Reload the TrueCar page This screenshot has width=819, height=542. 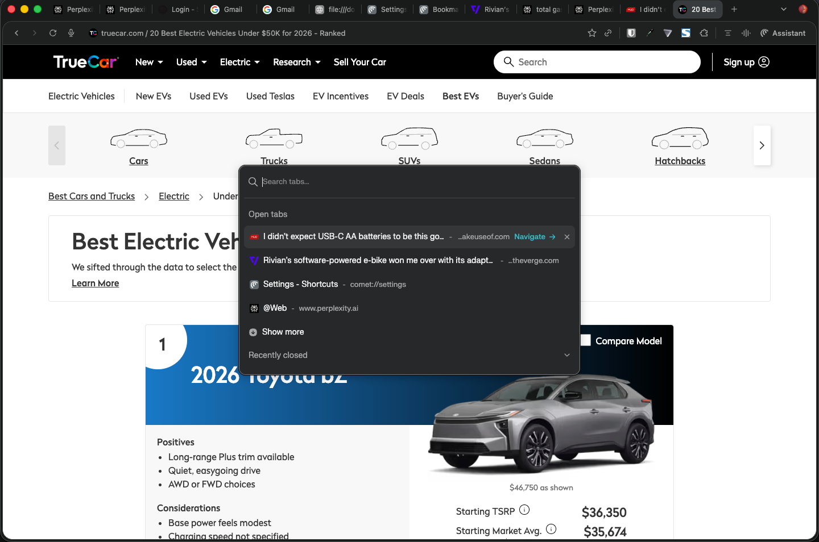click(x=53, y=33)
